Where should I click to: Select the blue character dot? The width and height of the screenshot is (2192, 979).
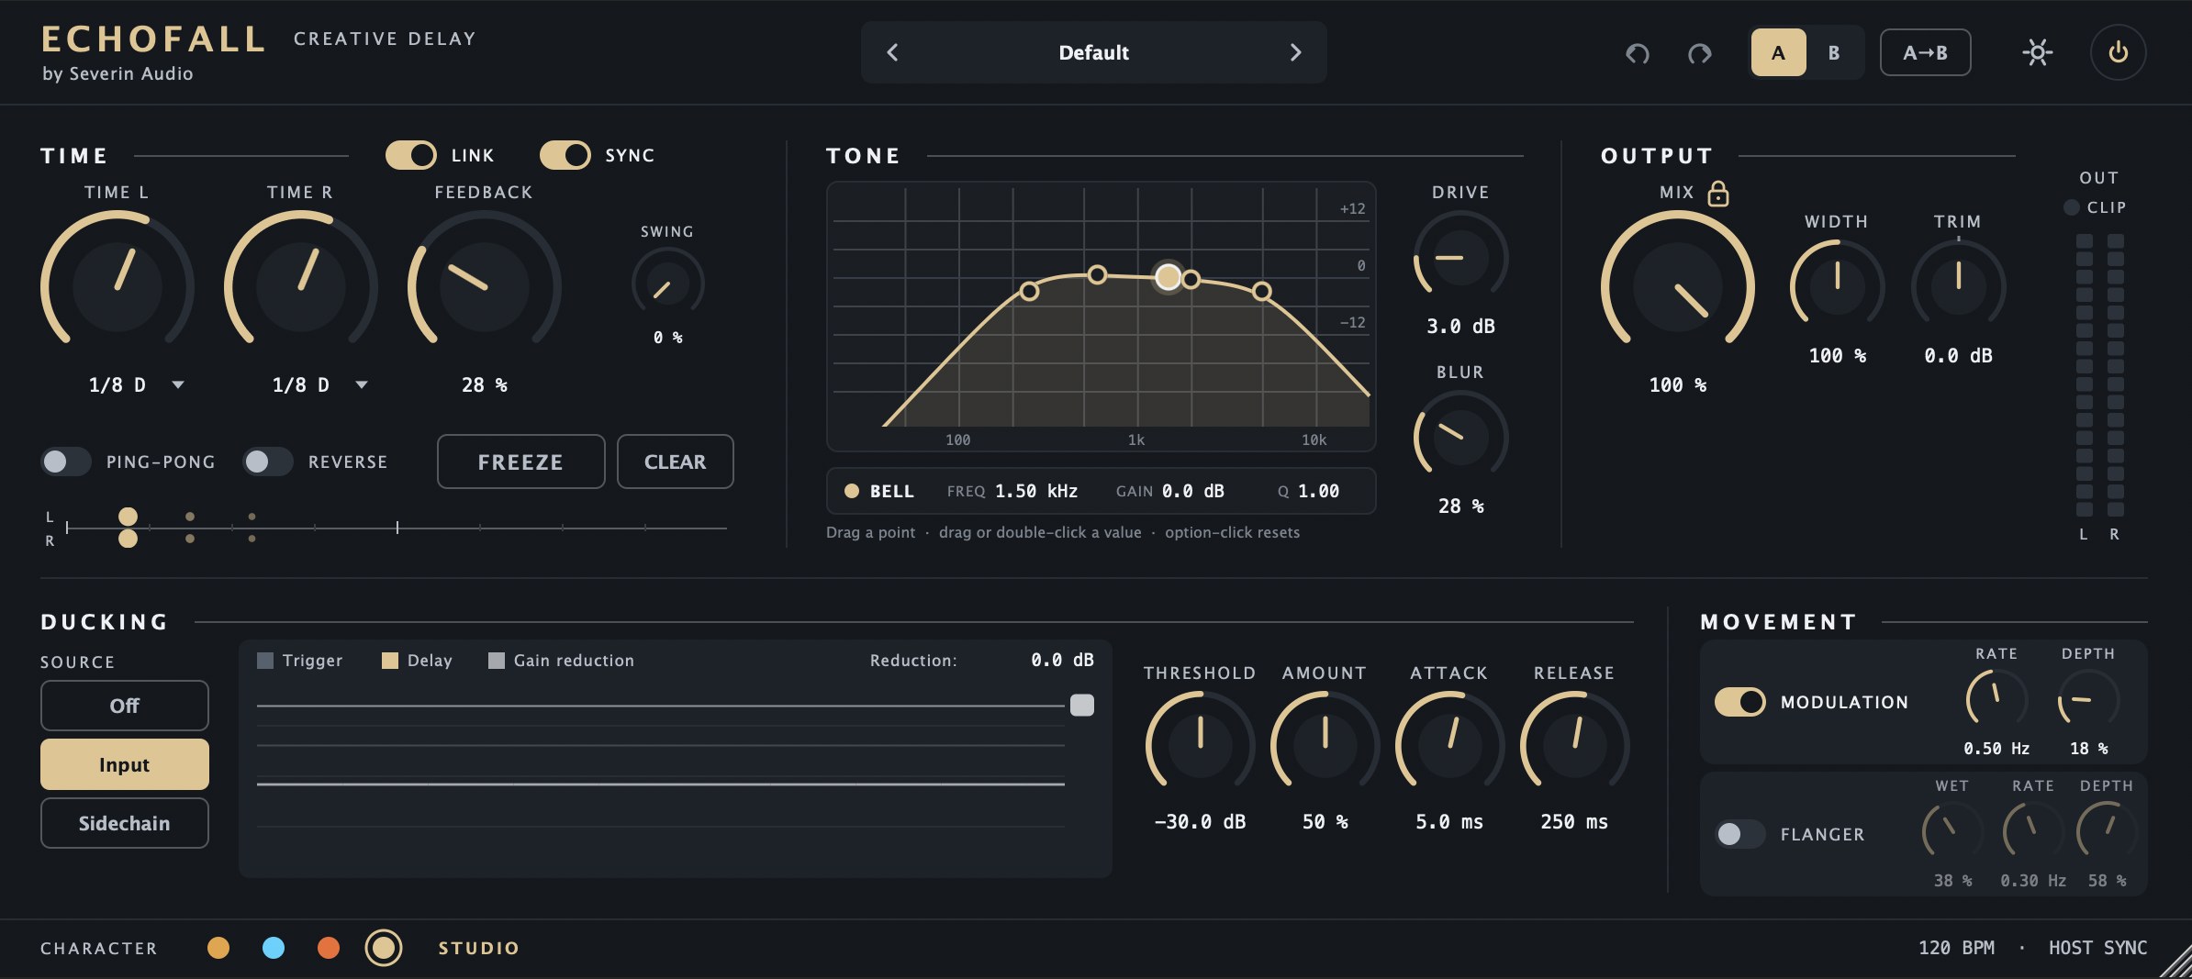(274, 948)
